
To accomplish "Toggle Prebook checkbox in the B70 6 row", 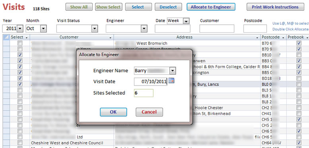I will click(x=299, y=43).
